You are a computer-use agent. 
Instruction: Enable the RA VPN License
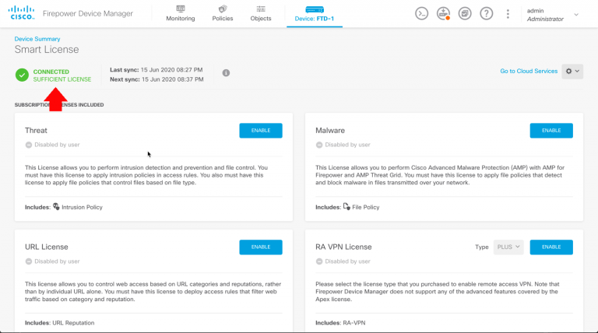[551, 247]
